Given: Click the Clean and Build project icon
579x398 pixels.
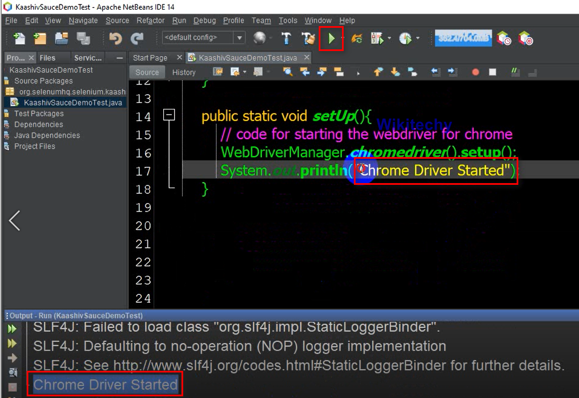Looking at the screenshot, I should click(308, 38).
